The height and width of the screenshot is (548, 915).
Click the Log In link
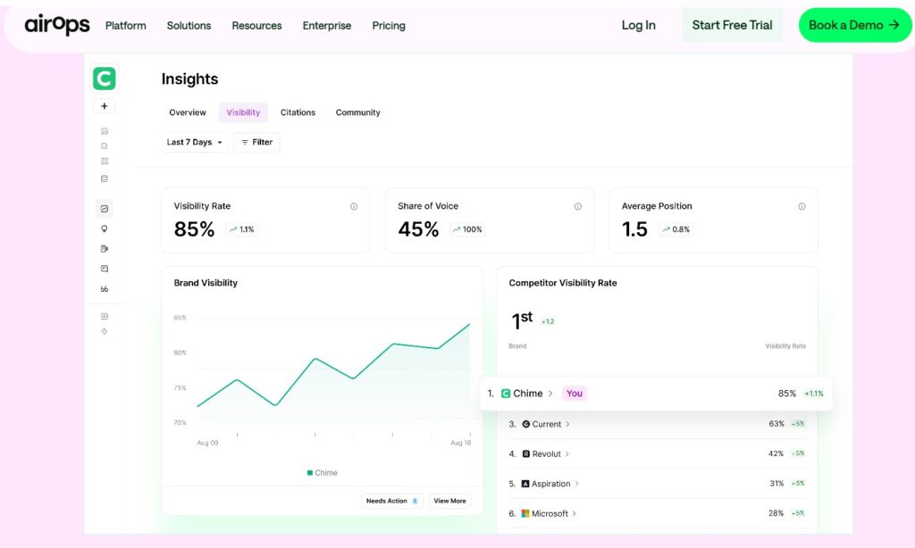(638, 25)
